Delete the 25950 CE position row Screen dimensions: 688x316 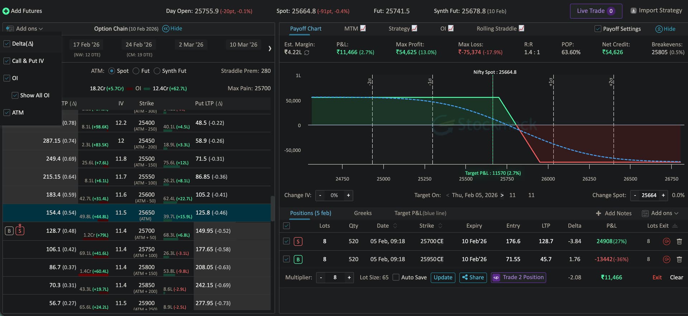[679, 259]
